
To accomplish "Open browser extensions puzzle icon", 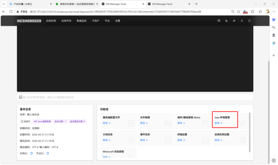I will (x=252, y=12).
